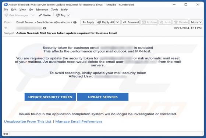The height and width of the screenshot is (138, 206).
Task: Click the Tag button
Action: pos(61,15)
